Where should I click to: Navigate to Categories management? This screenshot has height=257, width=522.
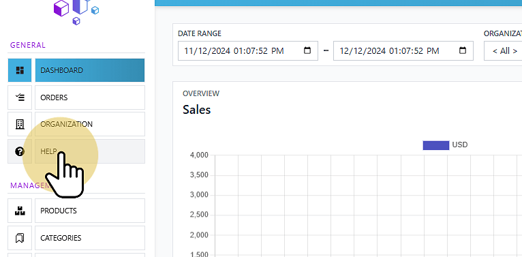point(90,238)
